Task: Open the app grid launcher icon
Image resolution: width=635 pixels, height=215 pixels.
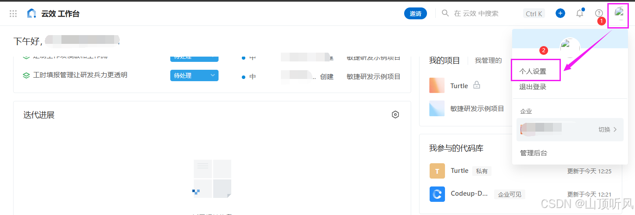Action: (x=13, y=14)
